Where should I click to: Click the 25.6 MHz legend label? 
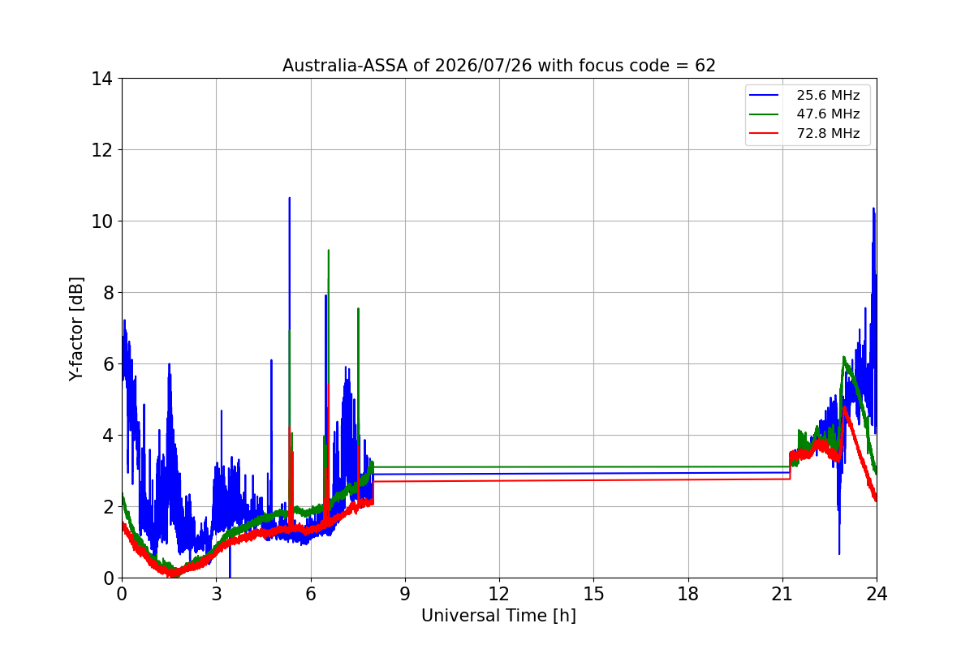[828, 95]
